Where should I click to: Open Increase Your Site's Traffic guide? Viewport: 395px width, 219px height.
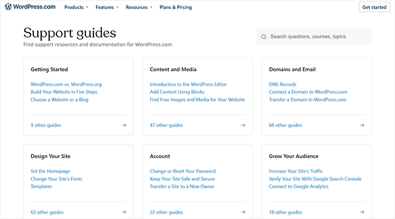tap(296, 171)
